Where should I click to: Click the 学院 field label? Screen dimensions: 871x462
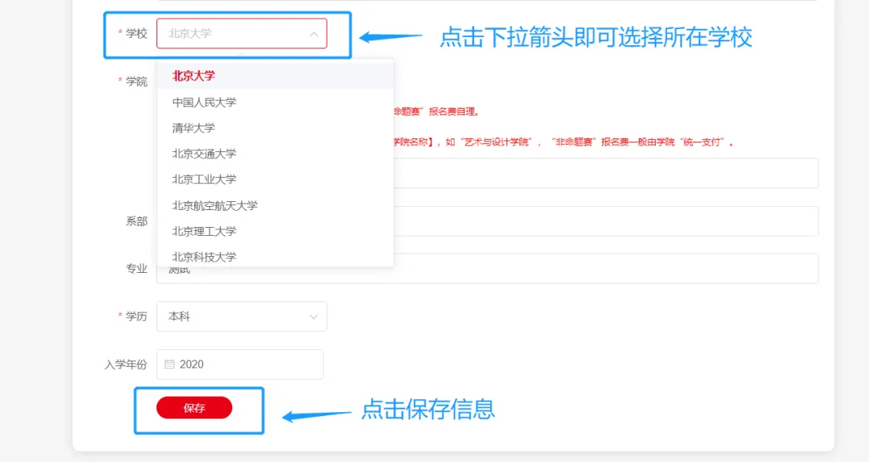(136, 82)
